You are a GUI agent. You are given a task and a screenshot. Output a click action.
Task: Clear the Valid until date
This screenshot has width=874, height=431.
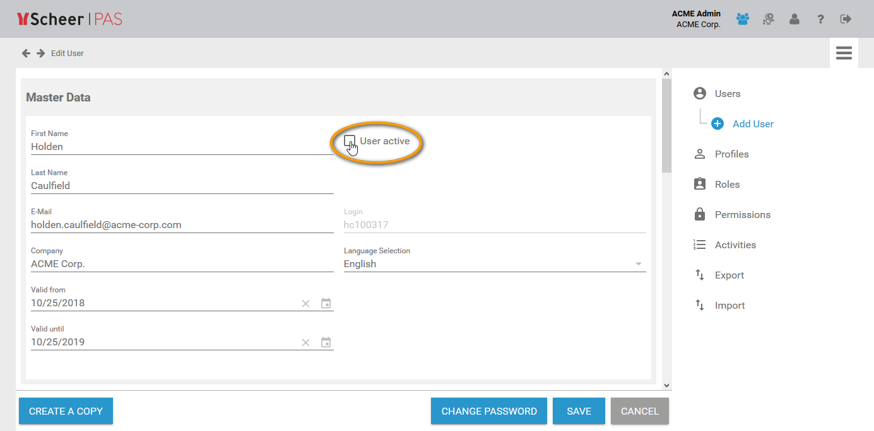[305, 342]
